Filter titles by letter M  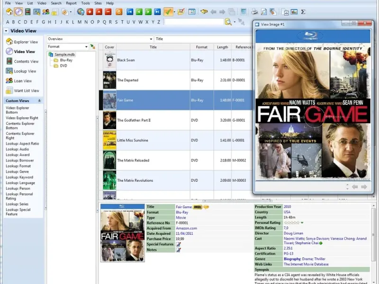79,22
